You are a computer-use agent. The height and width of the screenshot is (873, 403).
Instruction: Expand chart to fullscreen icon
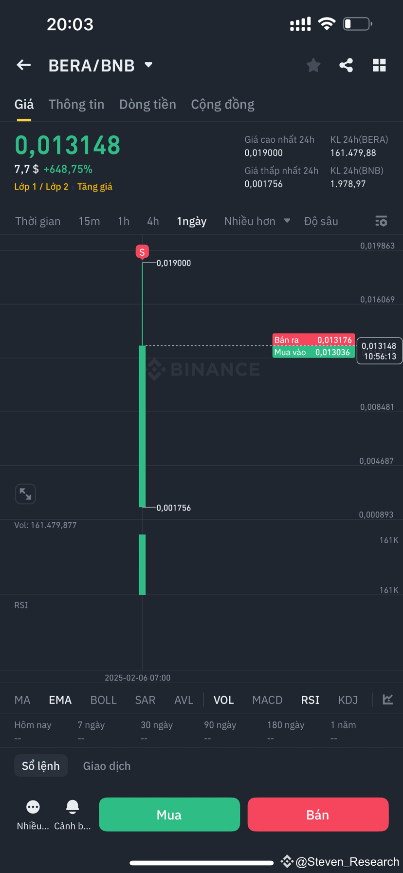pyautogui.click(x=25, y=494)
